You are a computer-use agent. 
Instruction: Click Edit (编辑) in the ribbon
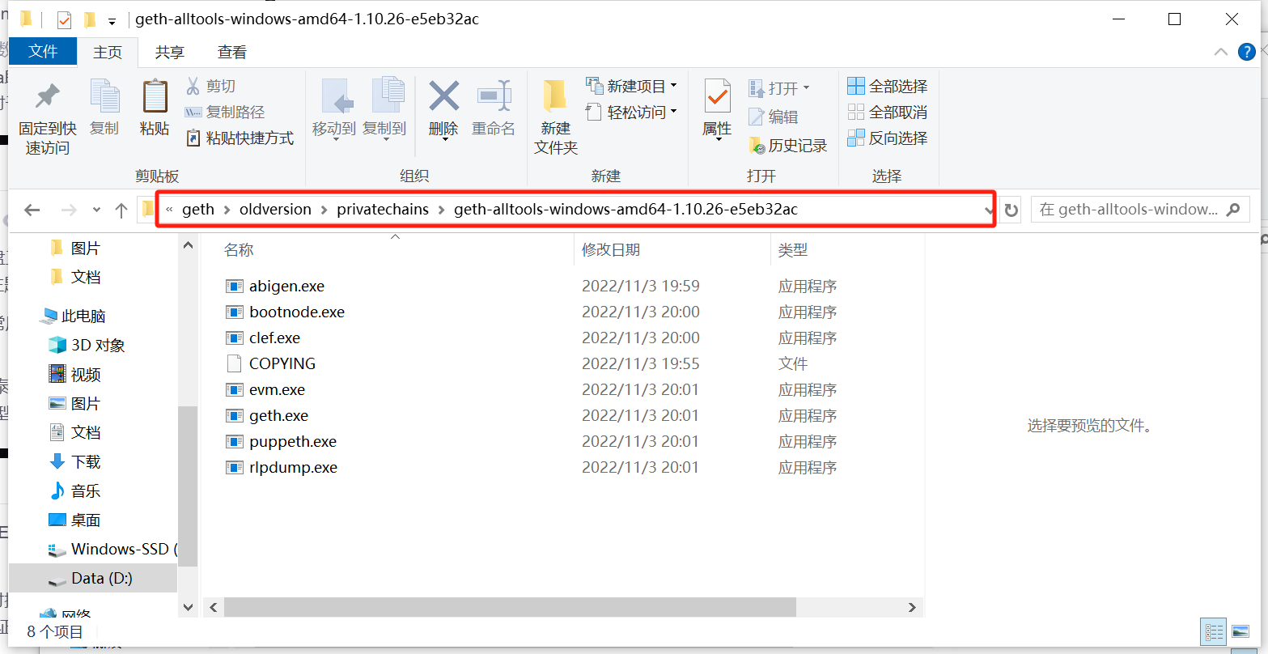tap(774, 117)
